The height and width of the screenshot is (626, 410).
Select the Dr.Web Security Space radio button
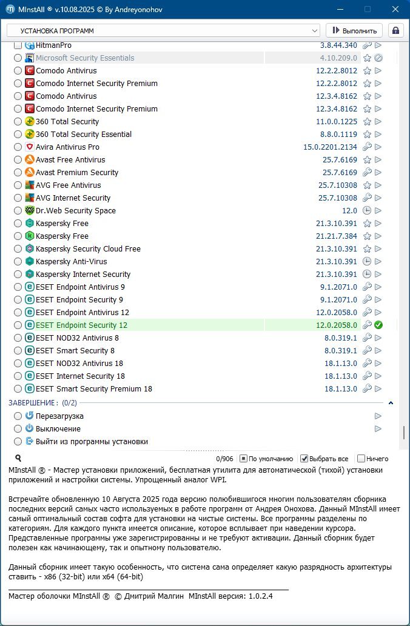coord(18,210)
